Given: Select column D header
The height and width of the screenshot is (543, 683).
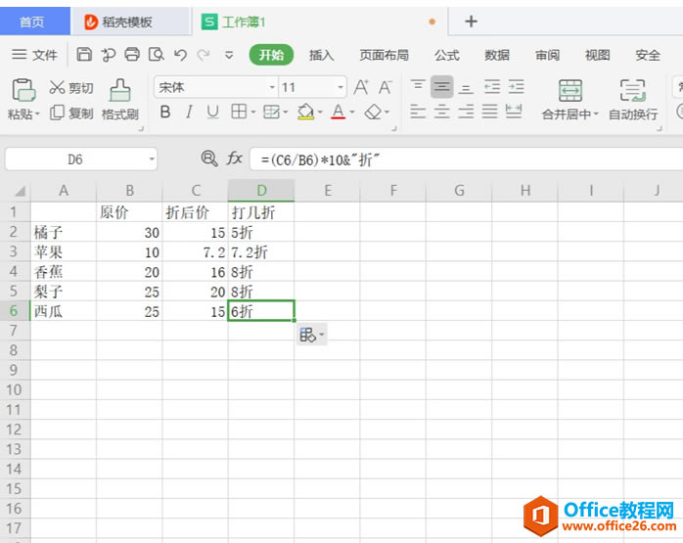Looking at the screenshot, I should coord(261,190).
